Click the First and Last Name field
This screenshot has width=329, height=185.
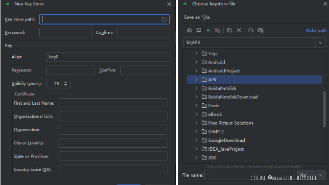[x=113, y=103]
